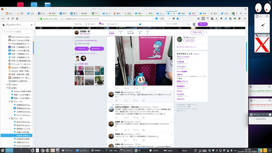Image resolution: width=272 pixels, height=153 pixels.
Task: Collapse the グループA bookmark folder
Action: [9, 102]
